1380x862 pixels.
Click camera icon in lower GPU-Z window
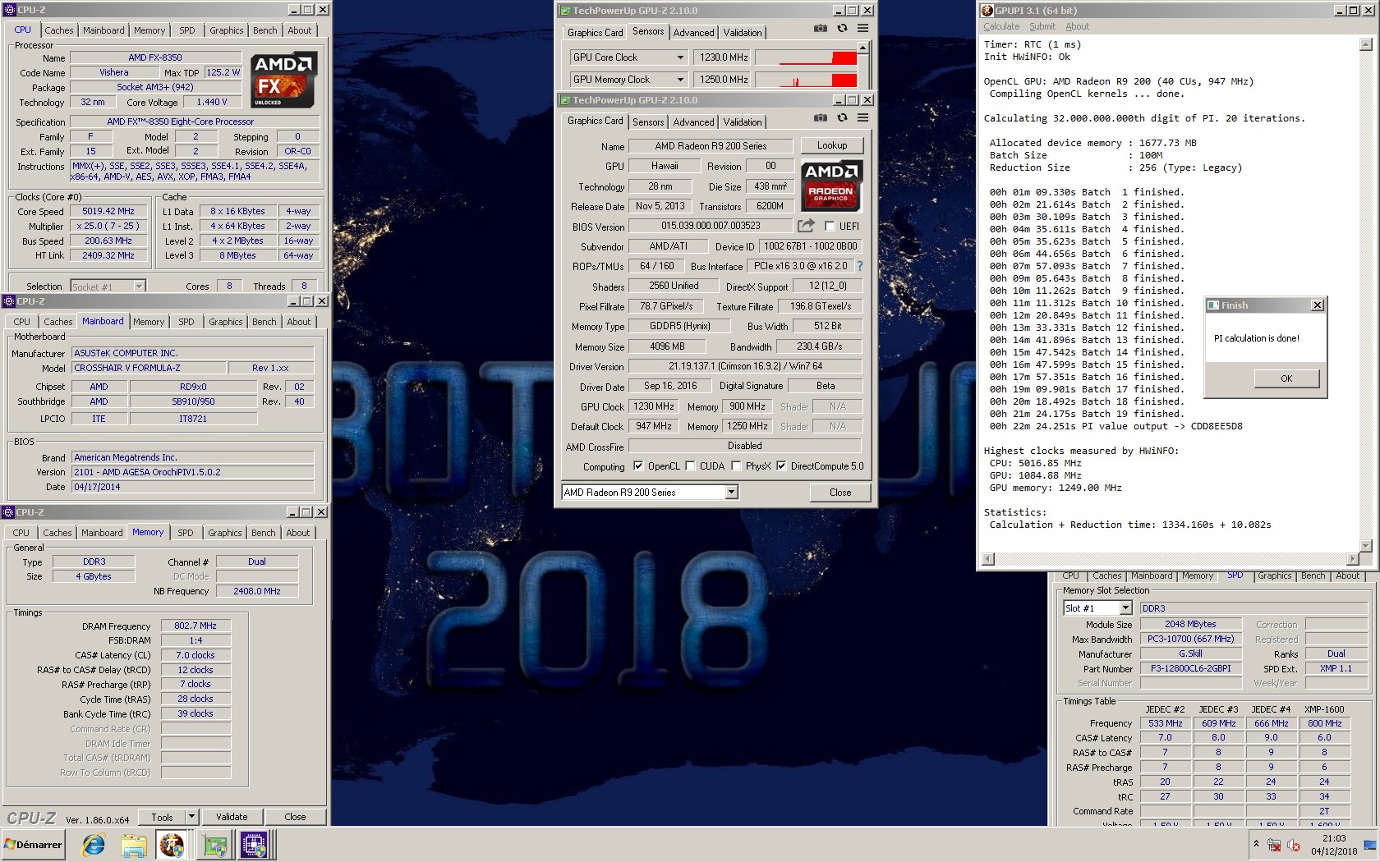(820, 117)
